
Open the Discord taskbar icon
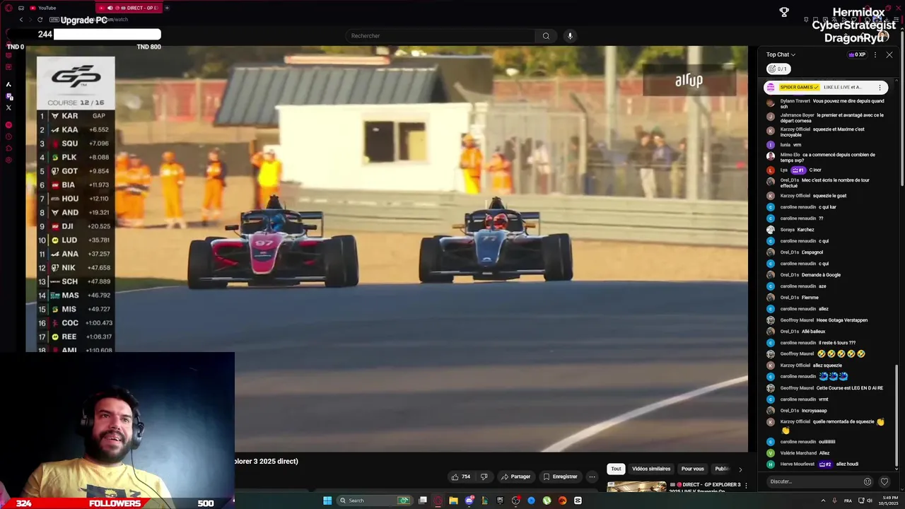pos(469,501)
